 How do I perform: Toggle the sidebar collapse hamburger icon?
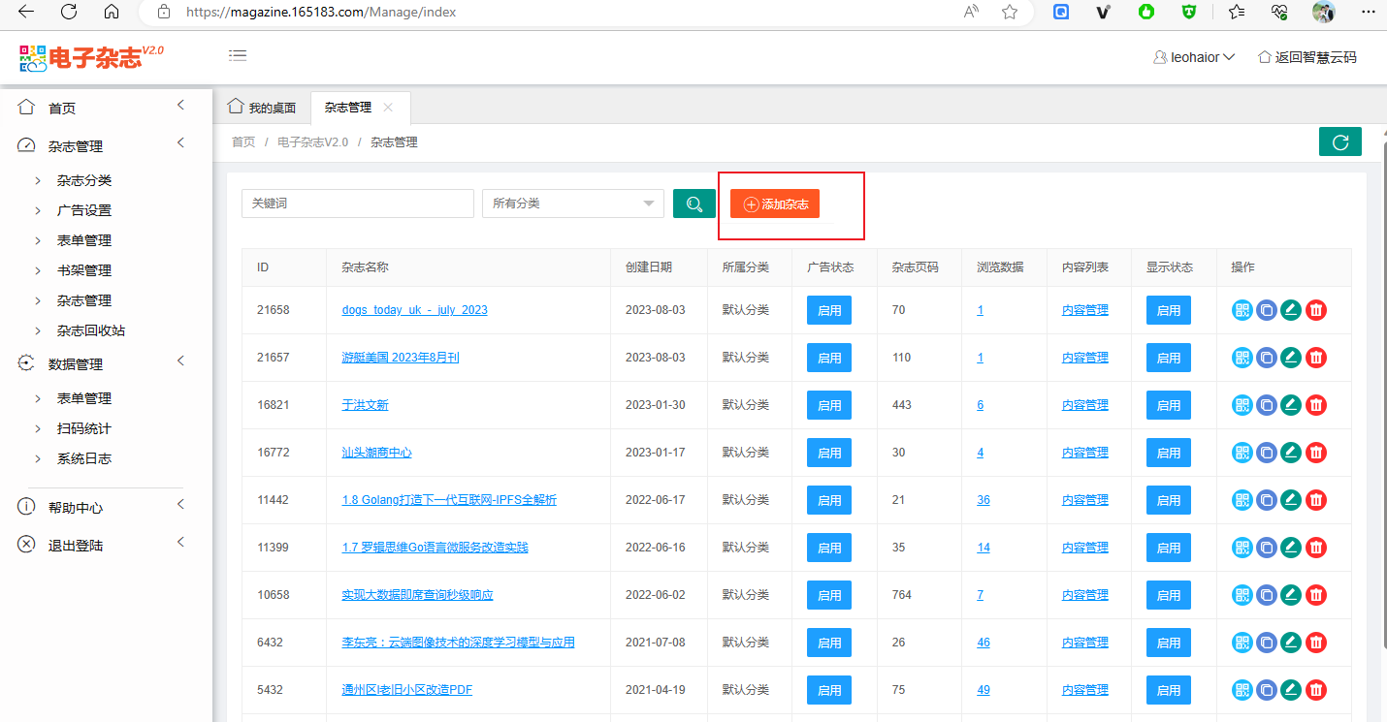238,56
